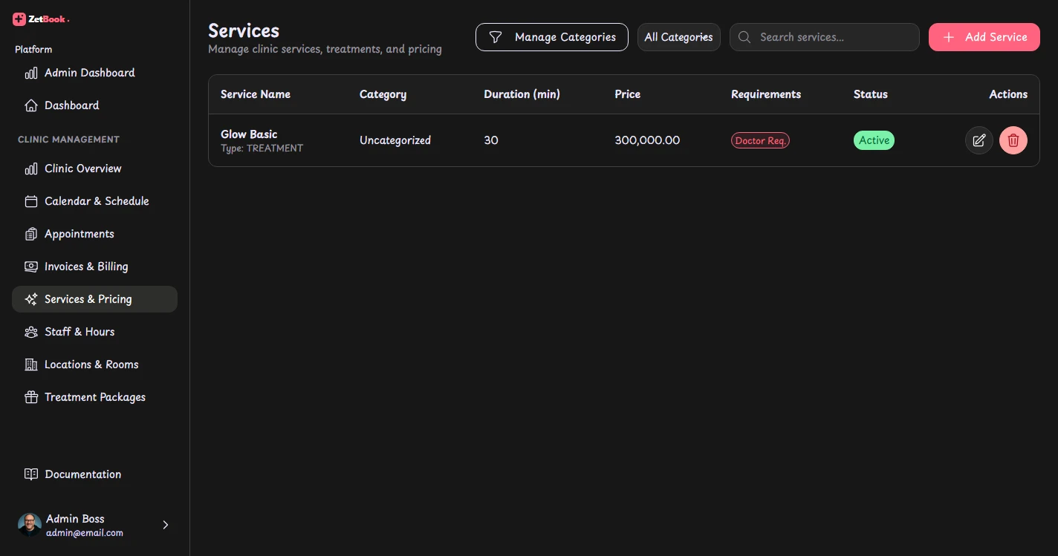This screenshot has height=556, width=1058.
Task: Click the Staff & Hours people icon
Action: pos(31,332)
